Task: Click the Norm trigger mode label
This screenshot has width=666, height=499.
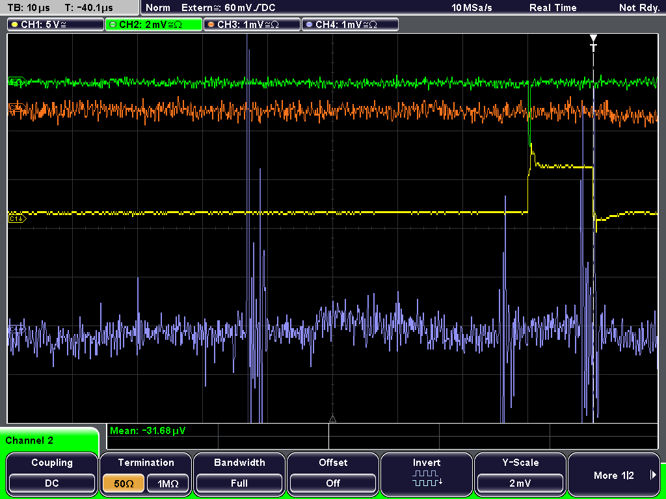Action: pos(157,8)
